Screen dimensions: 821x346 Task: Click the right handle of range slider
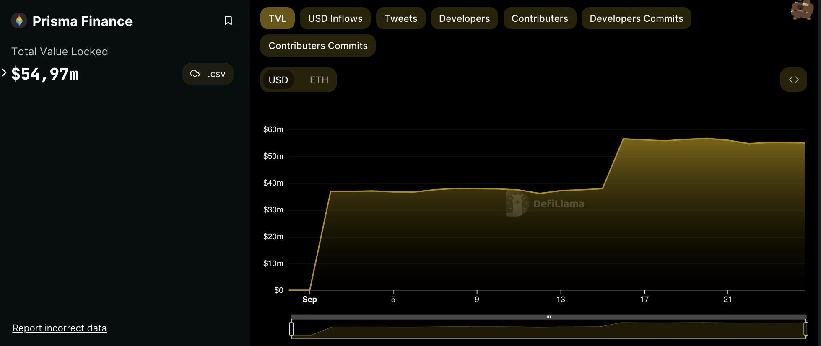pos(805,329)
